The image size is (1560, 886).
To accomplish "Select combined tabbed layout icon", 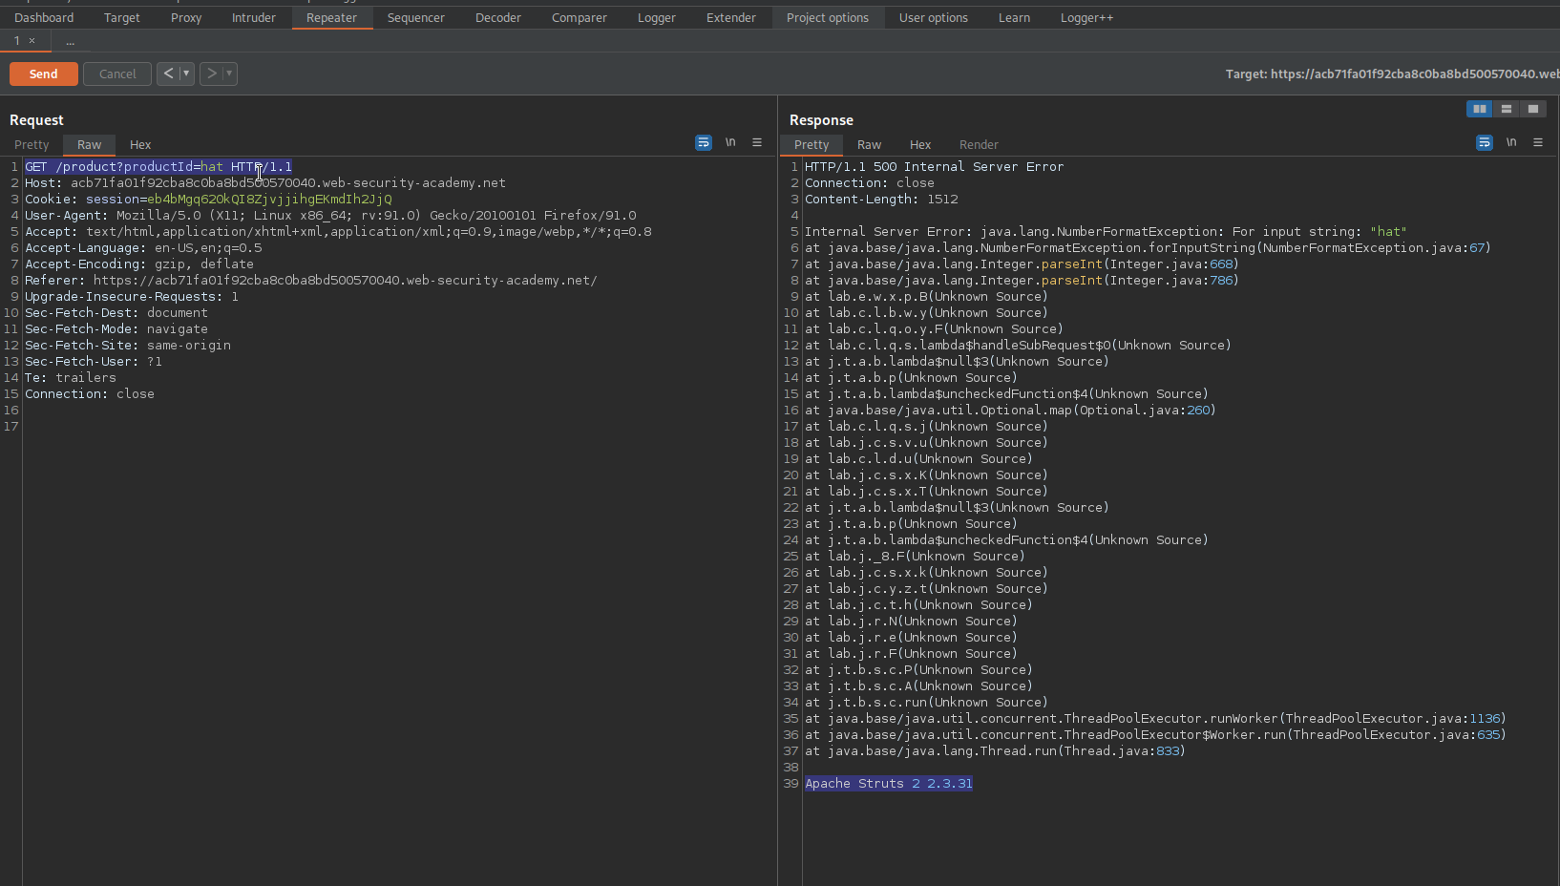I will [1533, 109].
